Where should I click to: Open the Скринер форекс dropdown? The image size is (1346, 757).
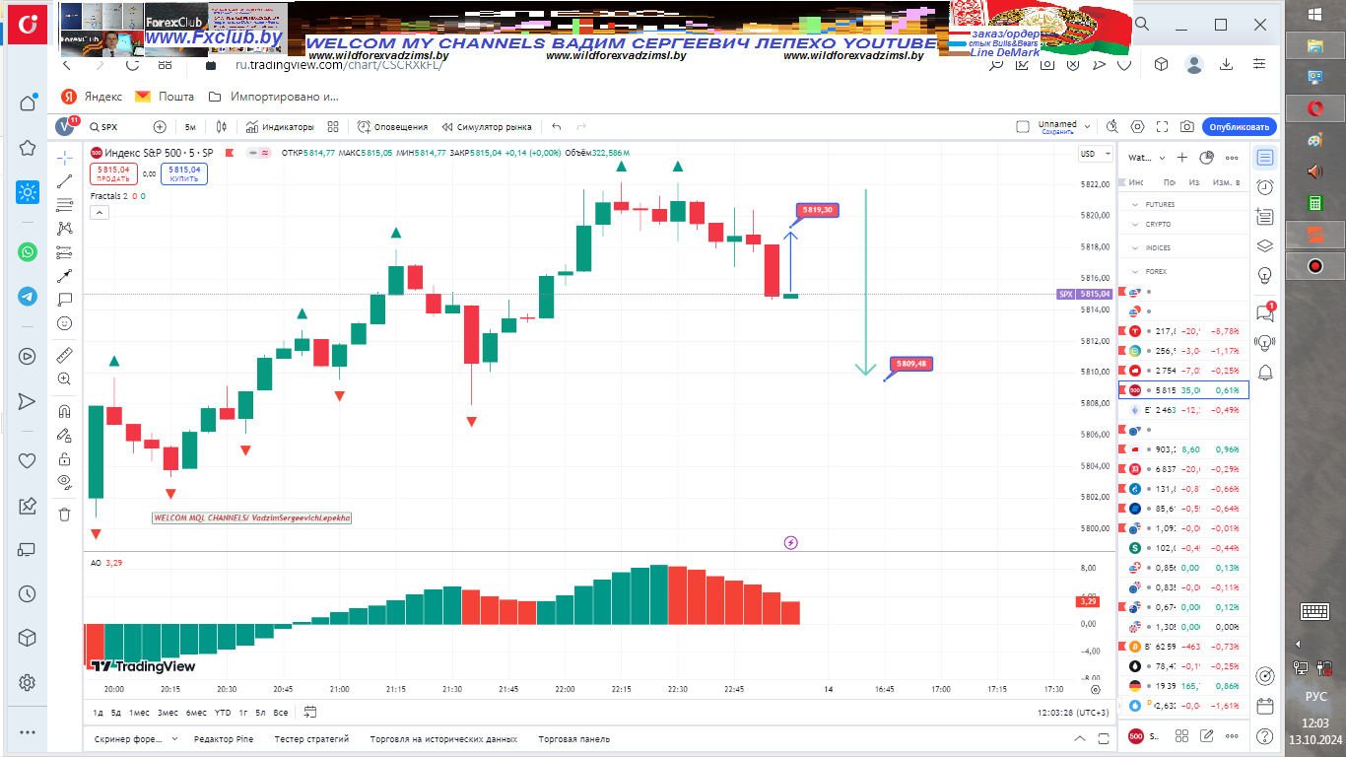136,738
